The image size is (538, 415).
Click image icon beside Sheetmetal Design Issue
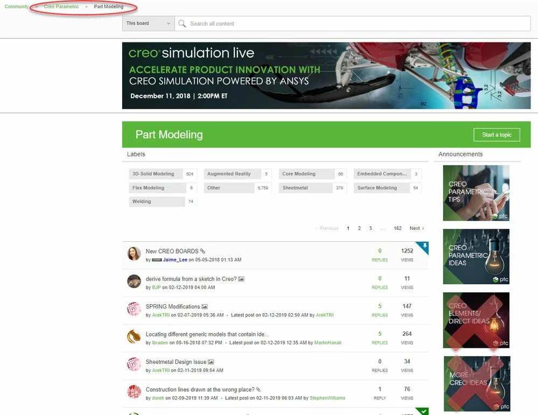point(211,362)
